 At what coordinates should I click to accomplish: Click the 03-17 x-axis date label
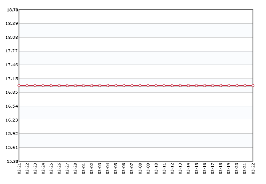click(x=213, y=168)
